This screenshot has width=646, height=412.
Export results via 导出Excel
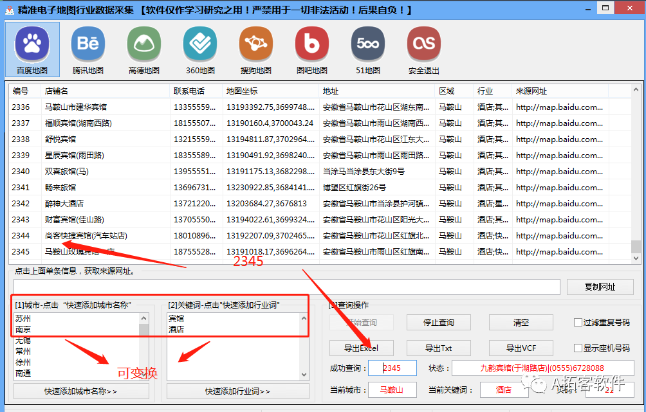click(362, 348)
